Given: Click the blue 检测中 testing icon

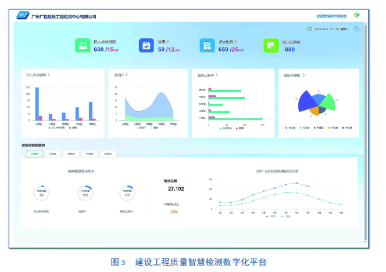Looking at the screenshot, I should 146,46.
